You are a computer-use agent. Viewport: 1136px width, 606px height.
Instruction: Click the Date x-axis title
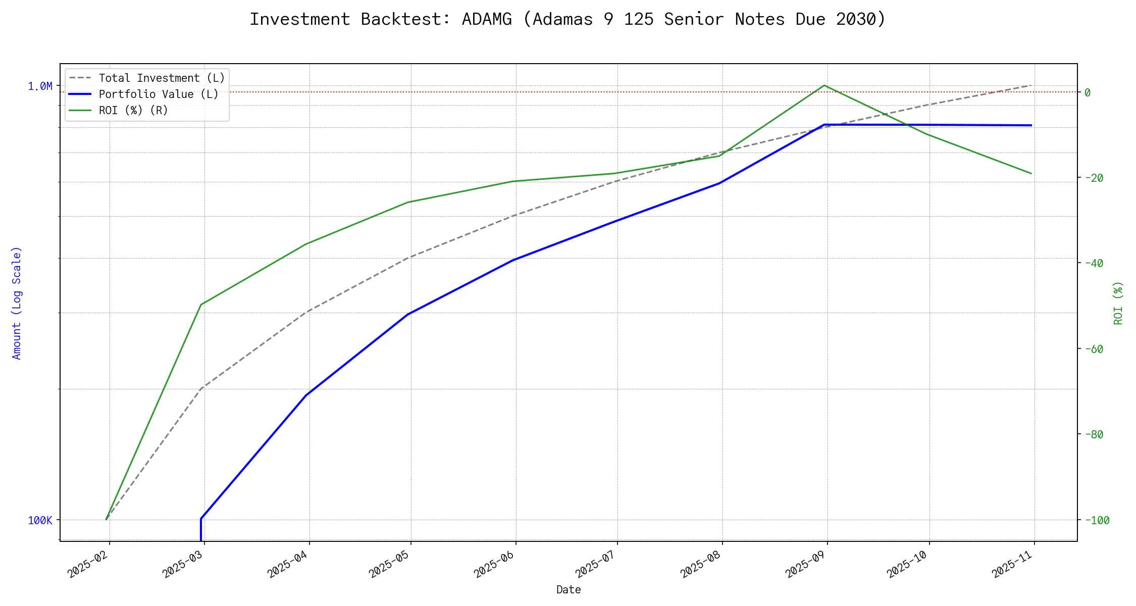coord(569,590)
